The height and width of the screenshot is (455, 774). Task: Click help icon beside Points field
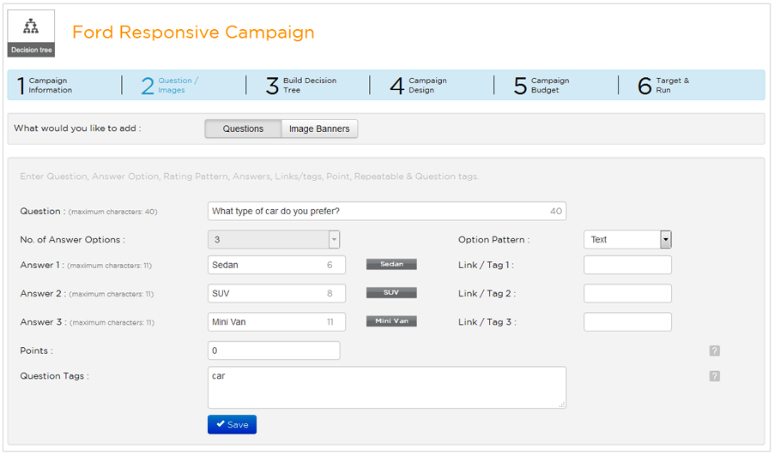coord(714,351)
